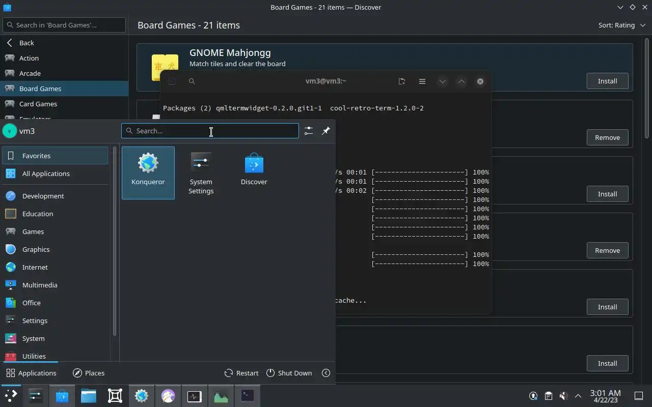Select Arcade category in Discover
This screenshot has height=407, width=652.
pos(64,73)
